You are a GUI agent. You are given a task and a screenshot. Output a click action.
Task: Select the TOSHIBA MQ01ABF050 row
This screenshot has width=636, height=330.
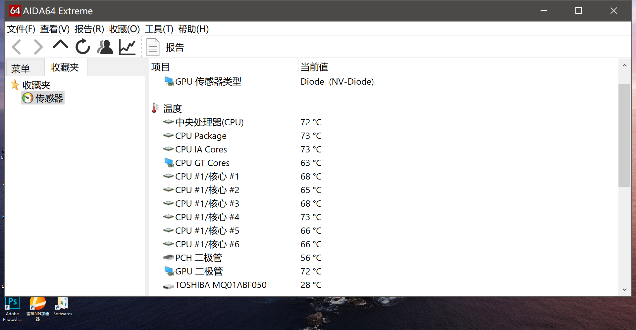(384, 285)
